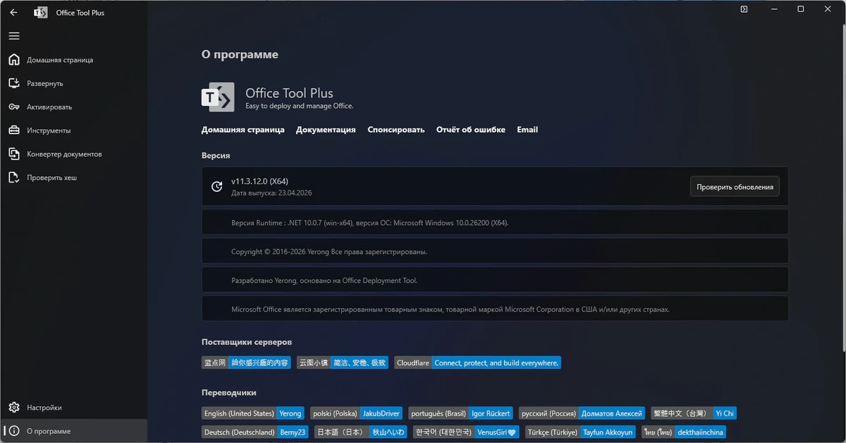Click the Office Tool Plus title bar logo
The image size is (846, 443).
41,12
